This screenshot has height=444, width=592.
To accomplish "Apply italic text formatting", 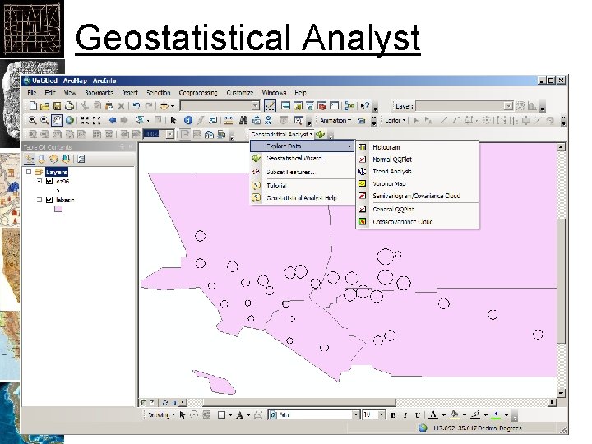I will coord(405,415).
